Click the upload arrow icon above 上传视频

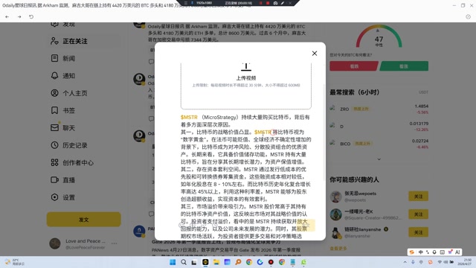[246, 67]
